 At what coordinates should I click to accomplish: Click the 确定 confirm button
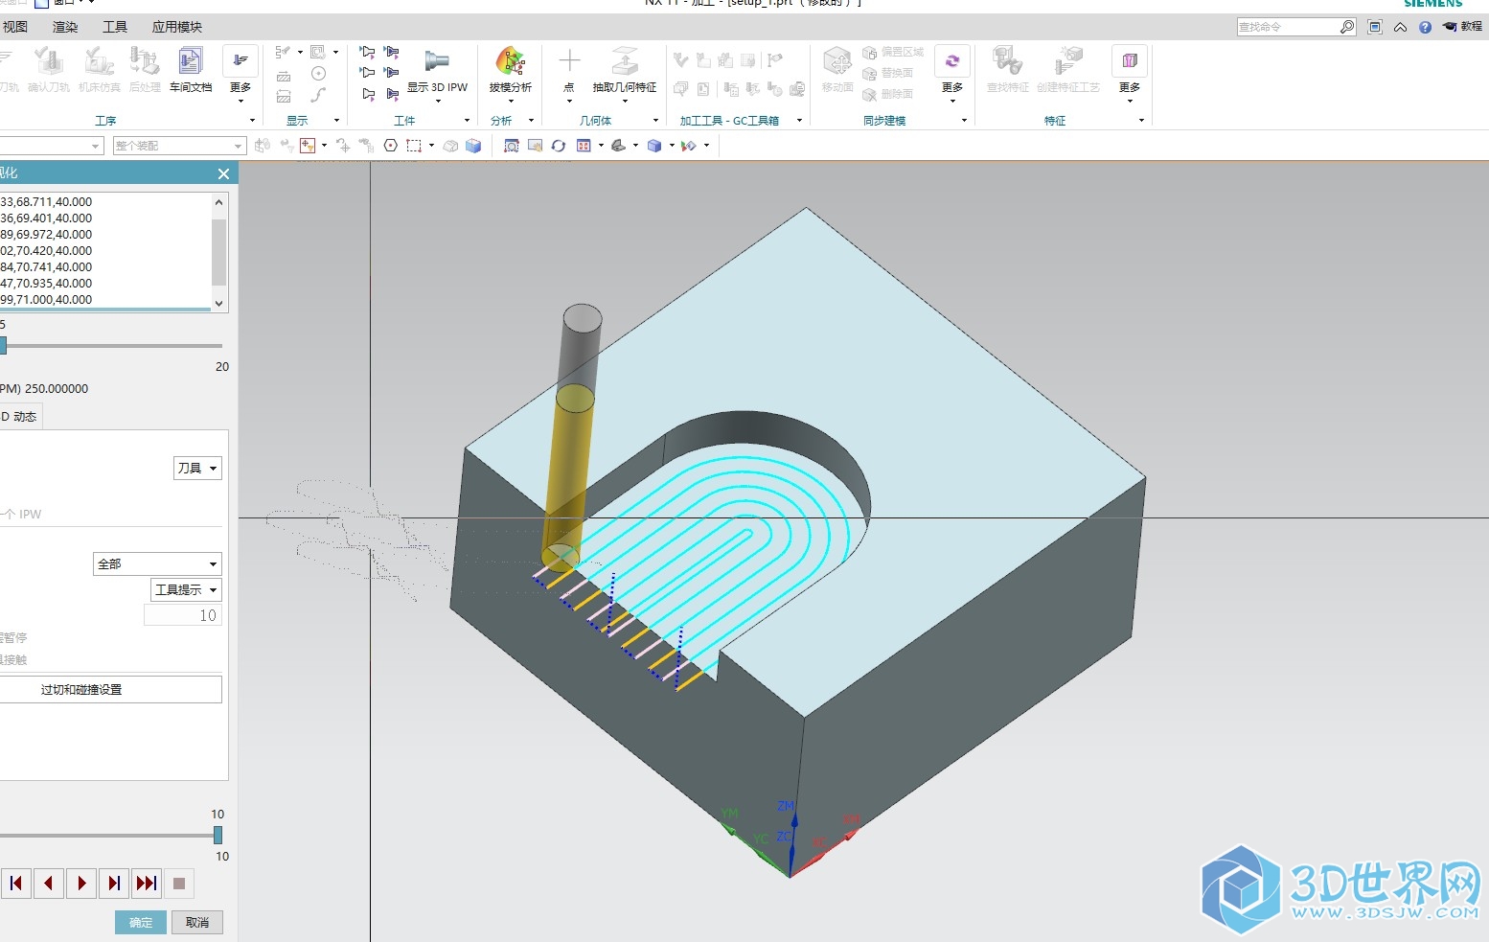[141, 923]
